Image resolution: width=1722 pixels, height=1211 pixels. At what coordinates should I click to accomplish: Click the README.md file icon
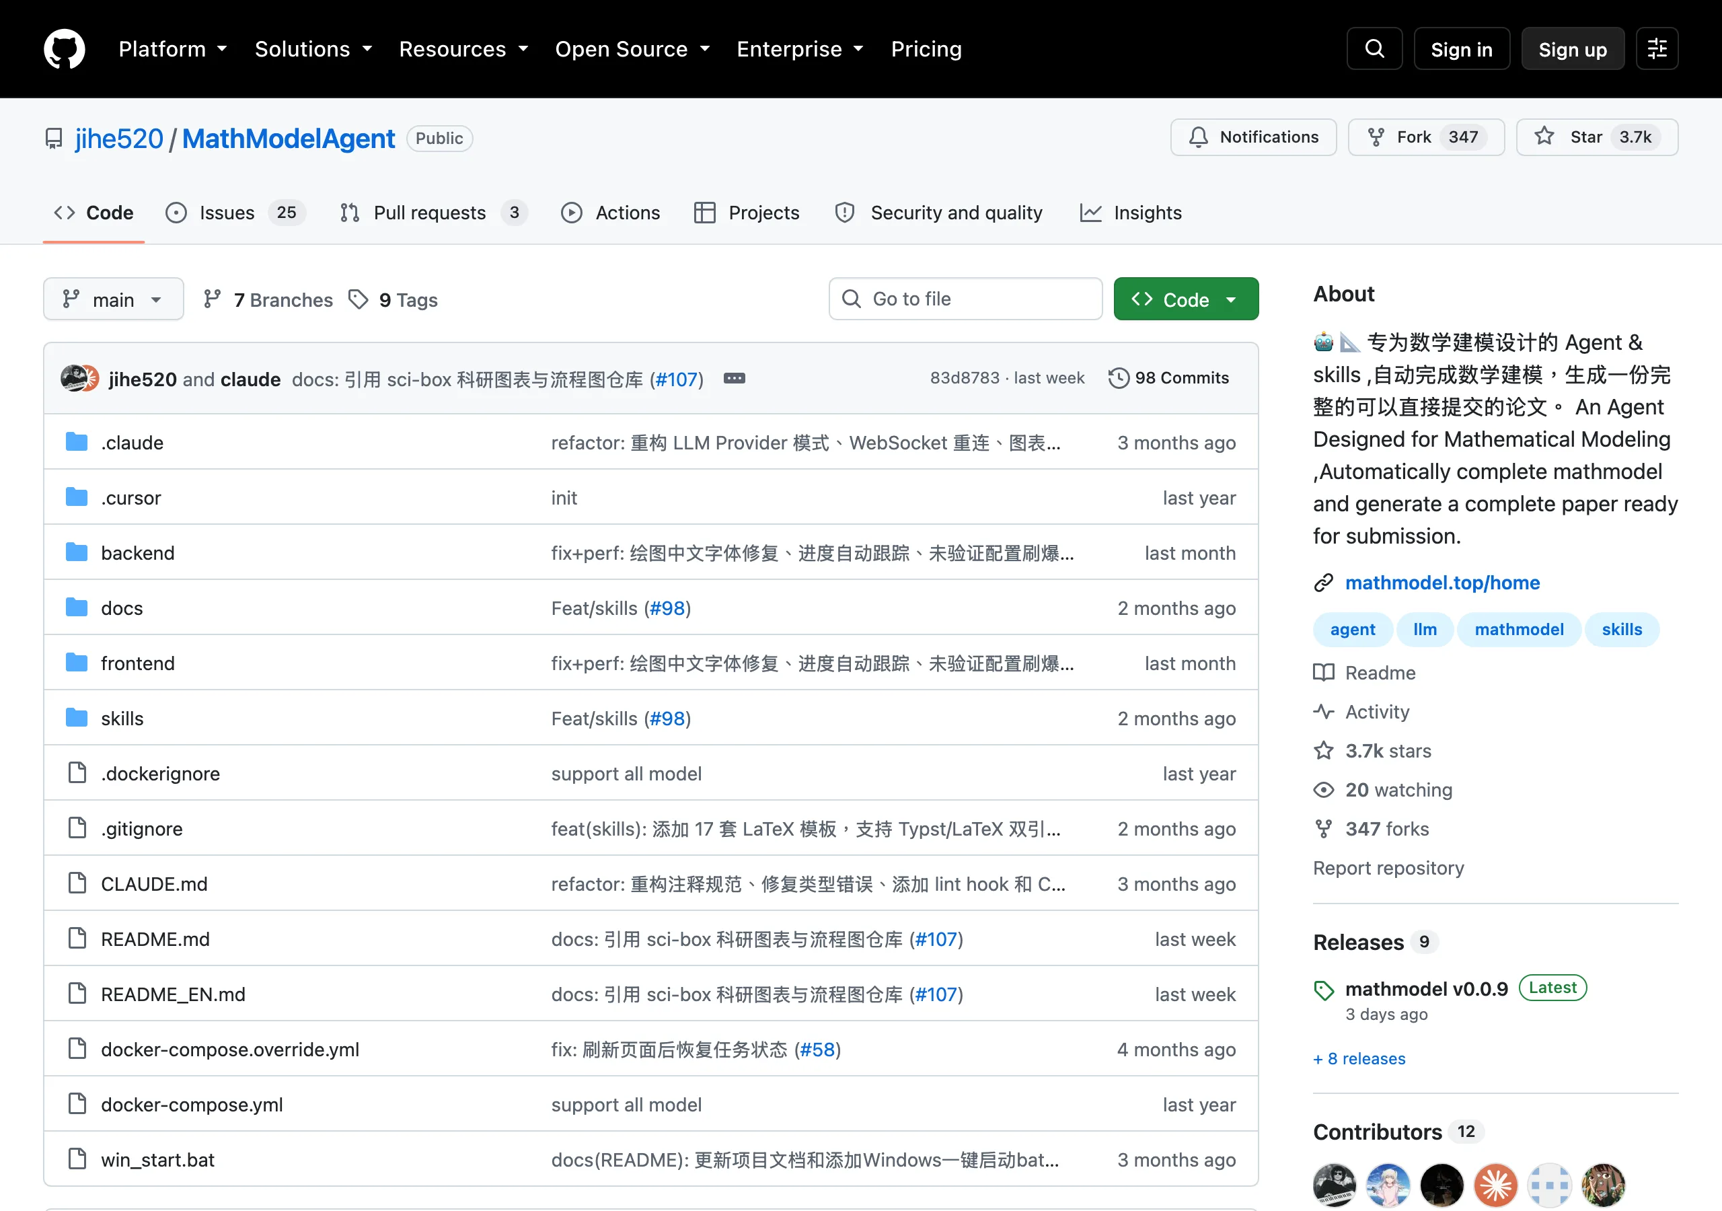tap(77, 939)
